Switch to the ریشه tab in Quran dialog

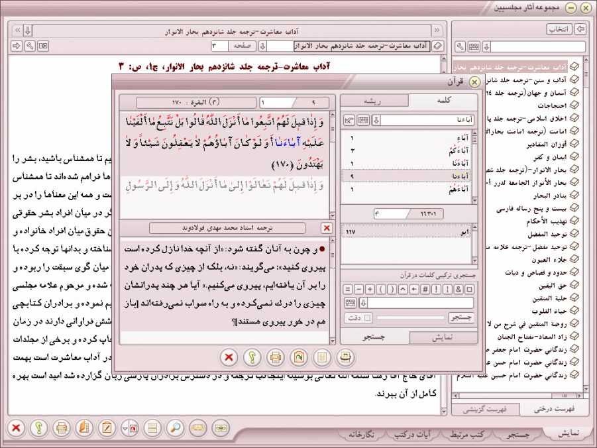point(373,101)
